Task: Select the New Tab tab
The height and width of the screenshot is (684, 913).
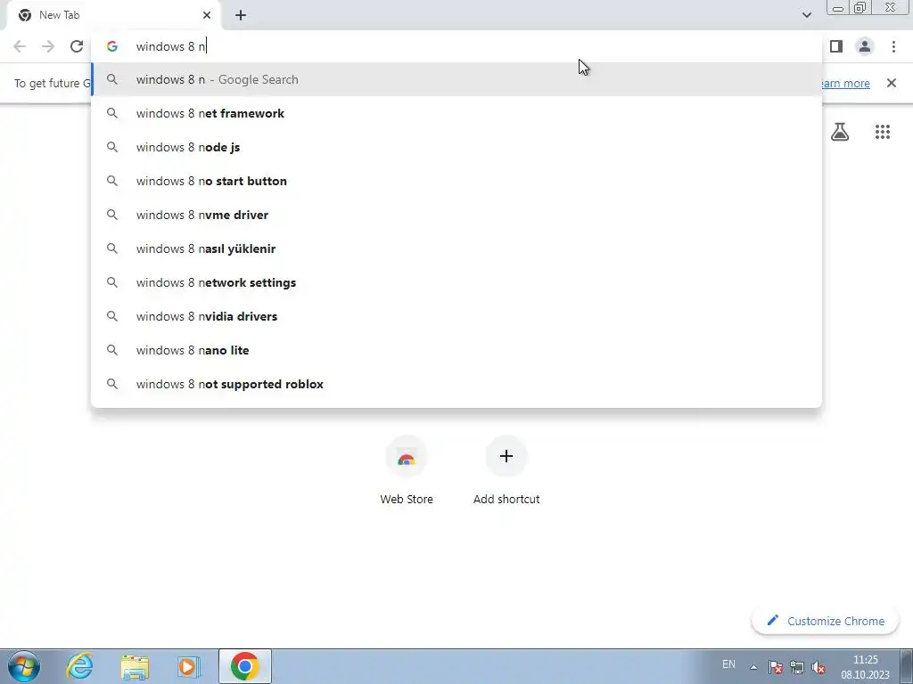Action: tap(113, 15)
